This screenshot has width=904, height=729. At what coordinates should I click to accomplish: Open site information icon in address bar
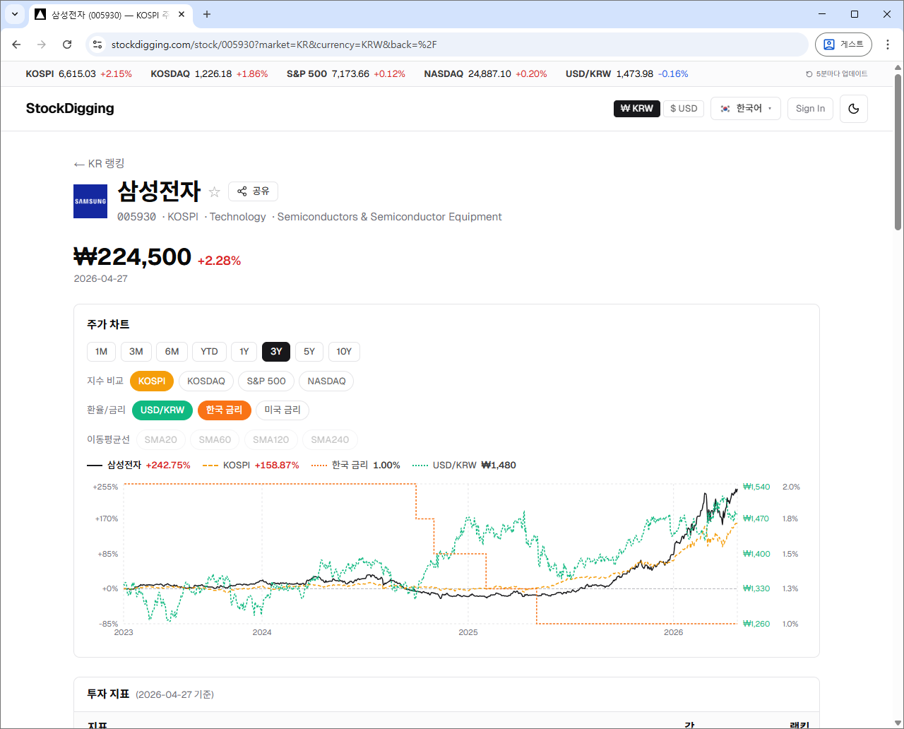97,45
